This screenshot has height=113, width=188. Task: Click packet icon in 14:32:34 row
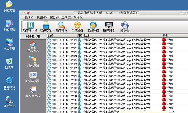tap(79, 96)
